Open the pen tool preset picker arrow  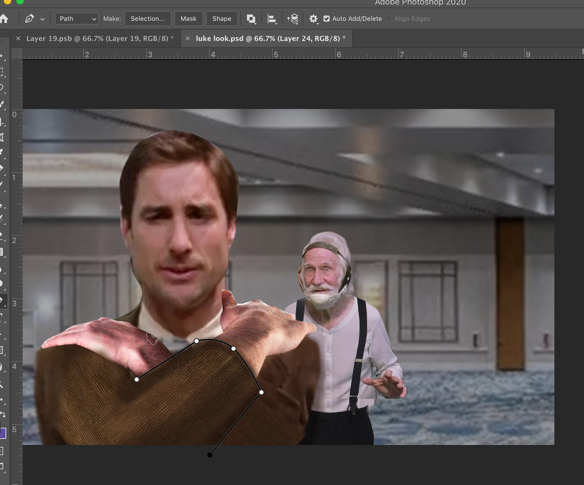(43, 19)
